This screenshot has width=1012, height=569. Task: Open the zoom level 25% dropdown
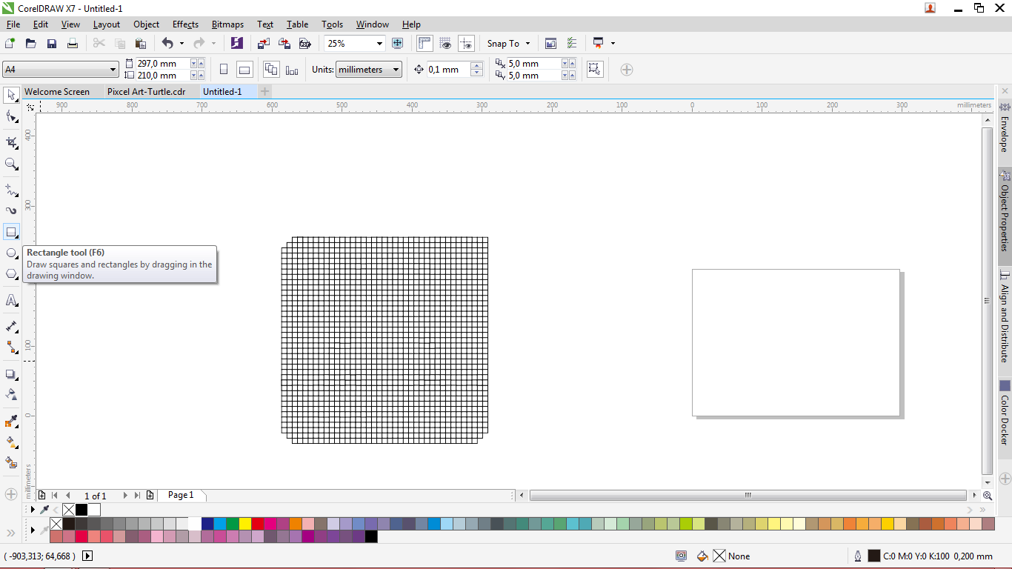coord(379,44)
